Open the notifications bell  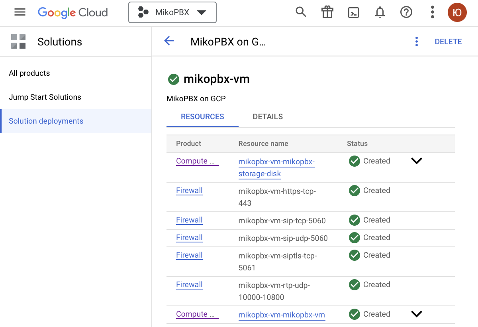click(380, 12)
